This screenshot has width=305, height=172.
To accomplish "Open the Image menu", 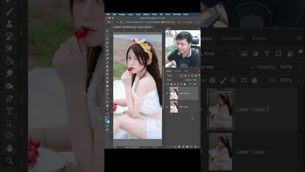I will pyautogui.click(x=122, y=14).
